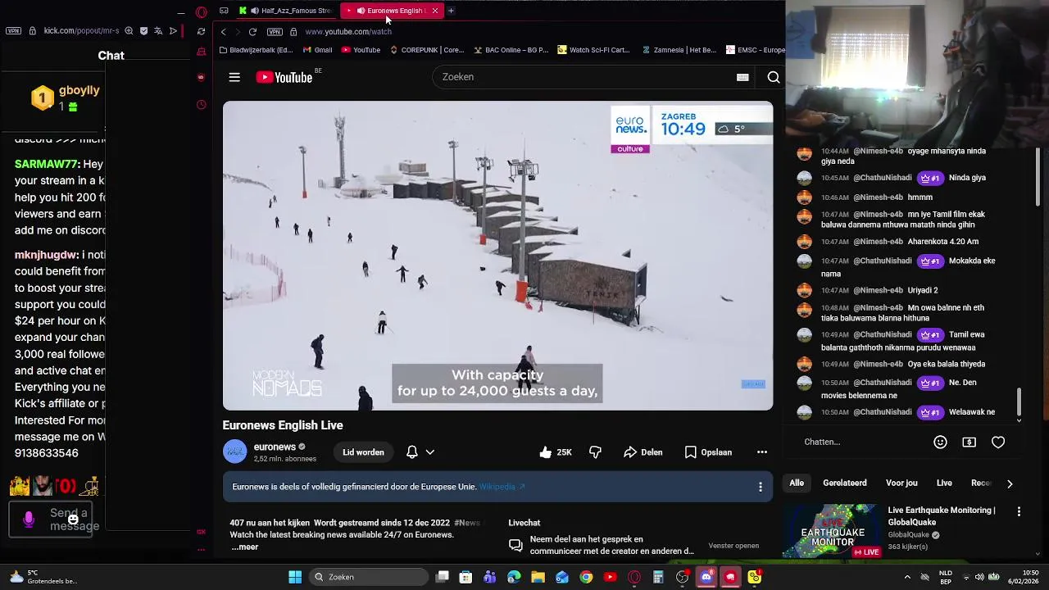Open Discord from the taskbar
This screenshot has height=590, width=1049.
pos(706,577)
